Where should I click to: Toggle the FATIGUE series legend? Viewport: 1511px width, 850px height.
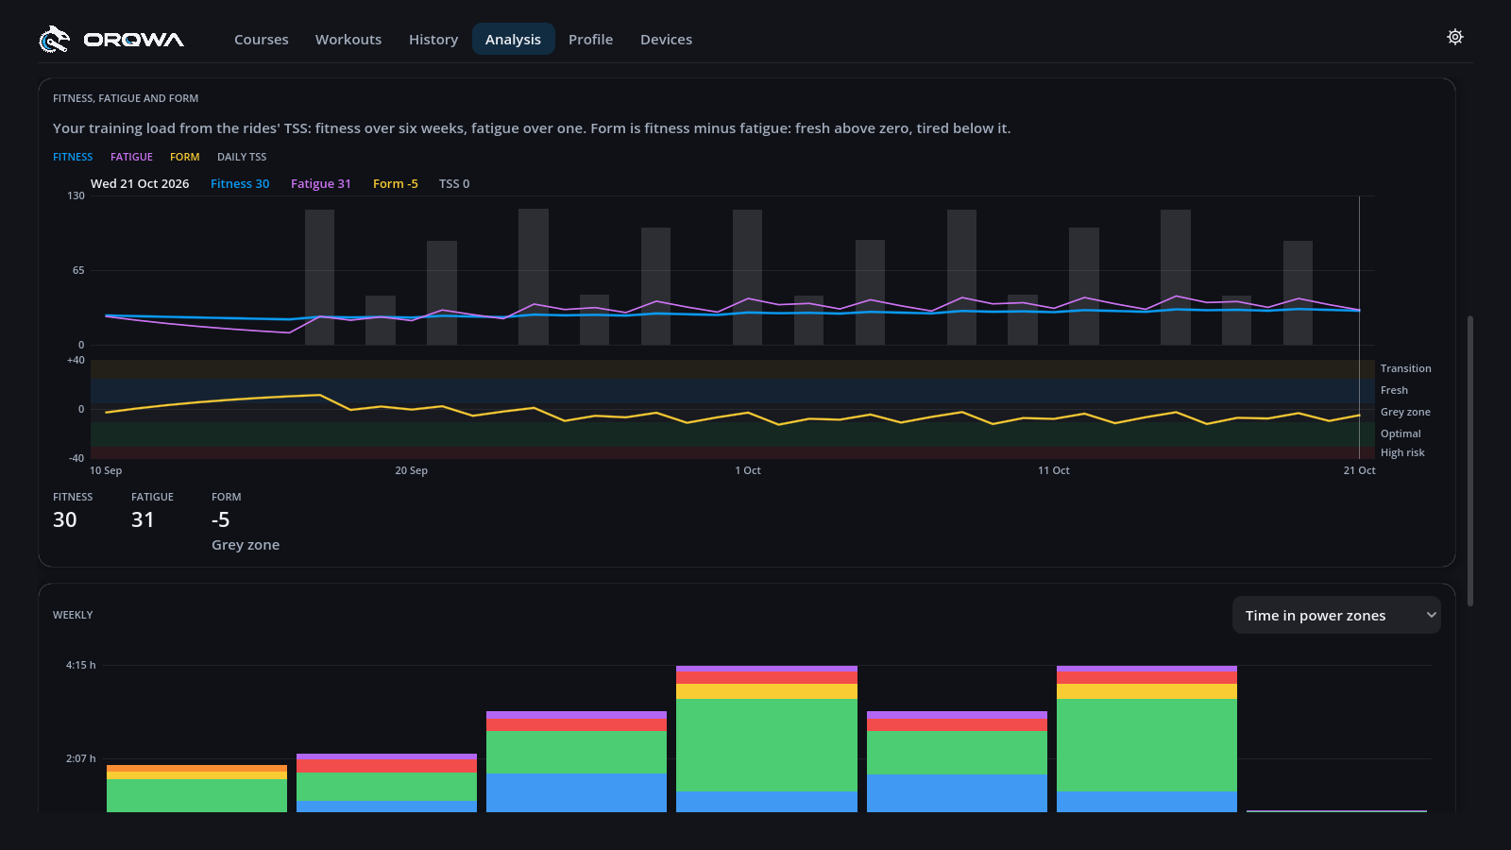(131, 157)
